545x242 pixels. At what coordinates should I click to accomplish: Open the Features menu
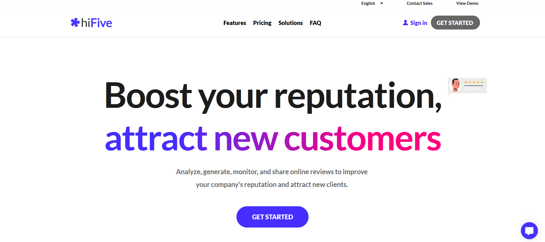tap(235, 23)
